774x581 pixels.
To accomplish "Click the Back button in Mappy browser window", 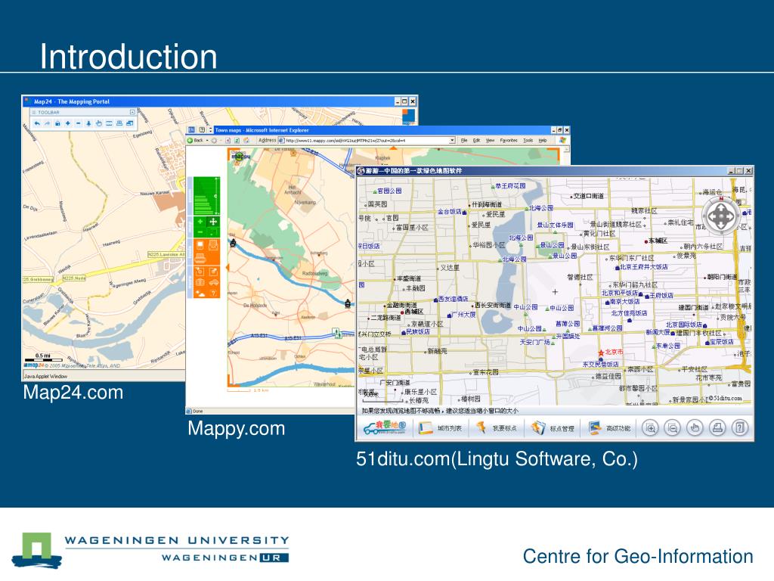I will 196,140.
